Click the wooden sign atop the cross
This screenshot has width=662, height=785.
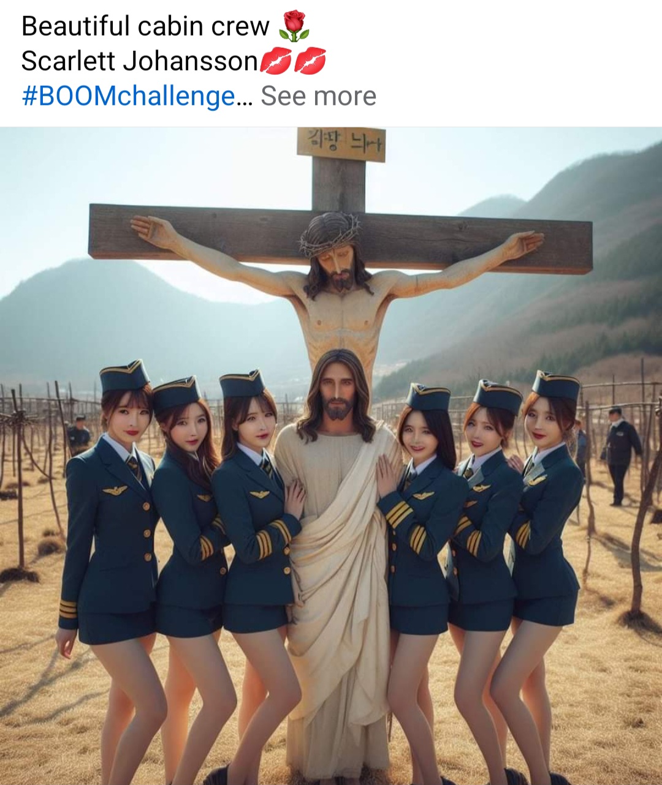[341, 145]
